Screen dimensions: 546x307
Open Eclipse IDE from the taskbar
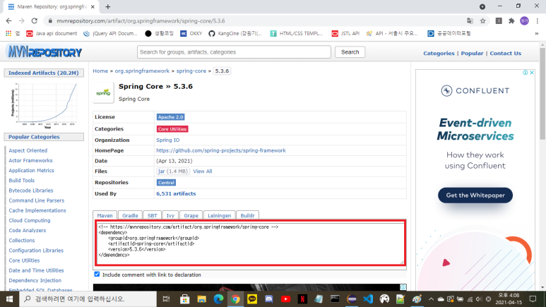point(352,299)
